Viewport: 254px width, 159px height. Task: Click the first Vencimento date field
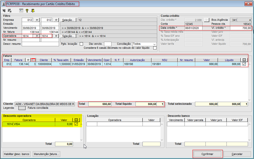tap(30, 28)
